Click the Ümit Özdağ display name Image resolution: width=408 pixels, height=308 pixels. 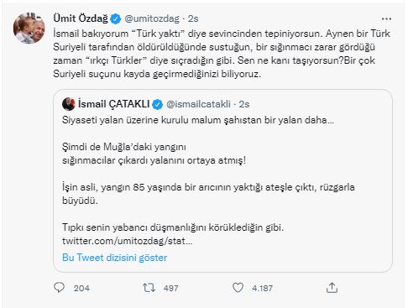point(81,18)
